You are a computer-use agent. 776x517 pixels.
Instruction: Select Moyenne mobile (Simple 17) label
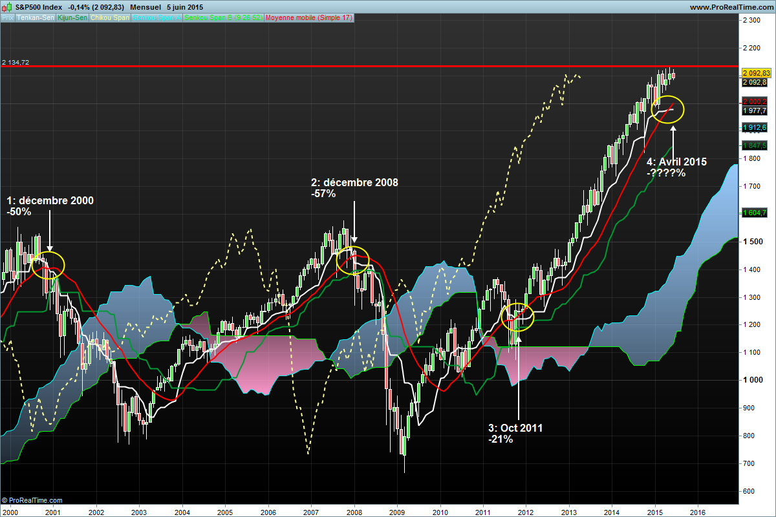tap(309, 18)
